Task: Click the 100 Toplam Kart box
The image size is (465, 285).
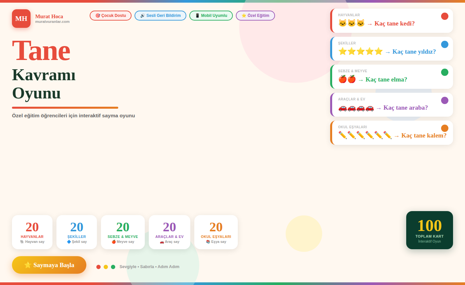Action: (429, 230)
